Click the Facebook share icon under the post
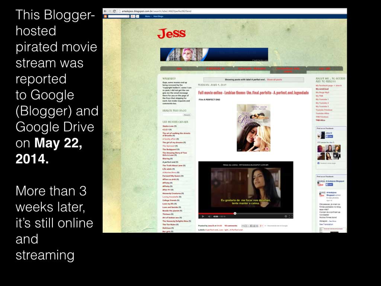The image size is (381, 286). (x=252, y=226)
